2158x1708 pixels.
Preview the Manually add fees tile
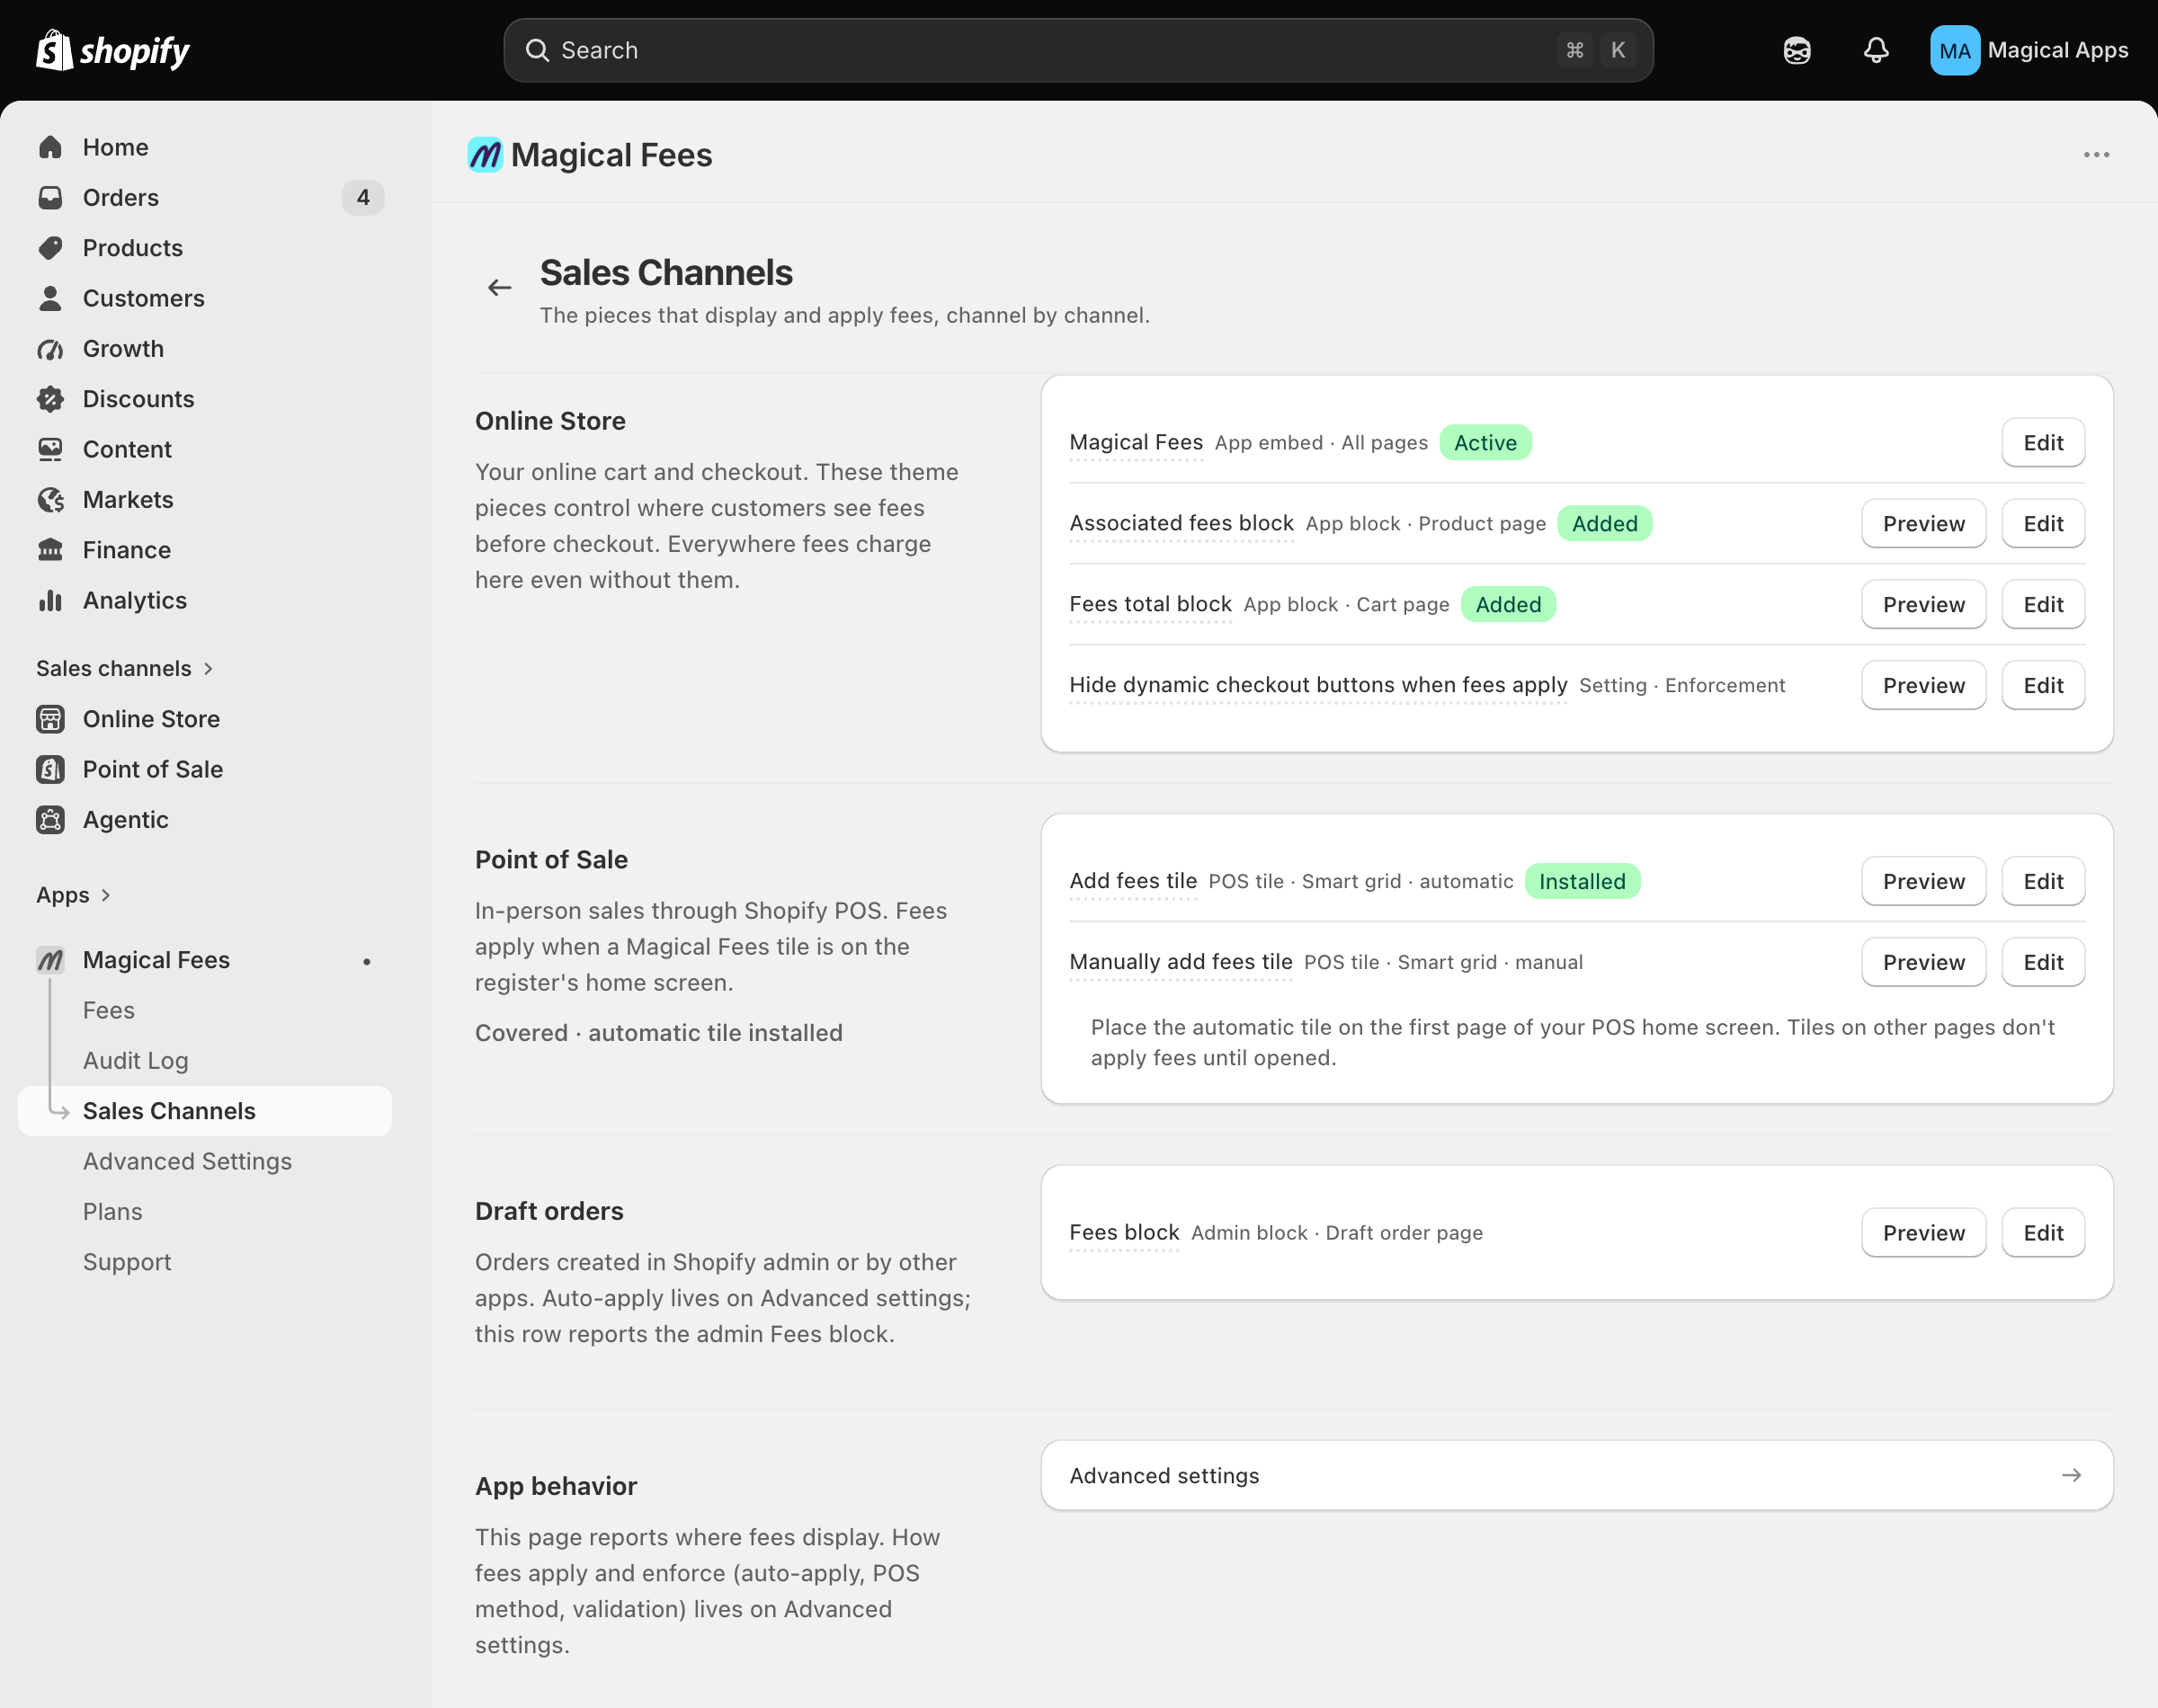point(1923,963)
